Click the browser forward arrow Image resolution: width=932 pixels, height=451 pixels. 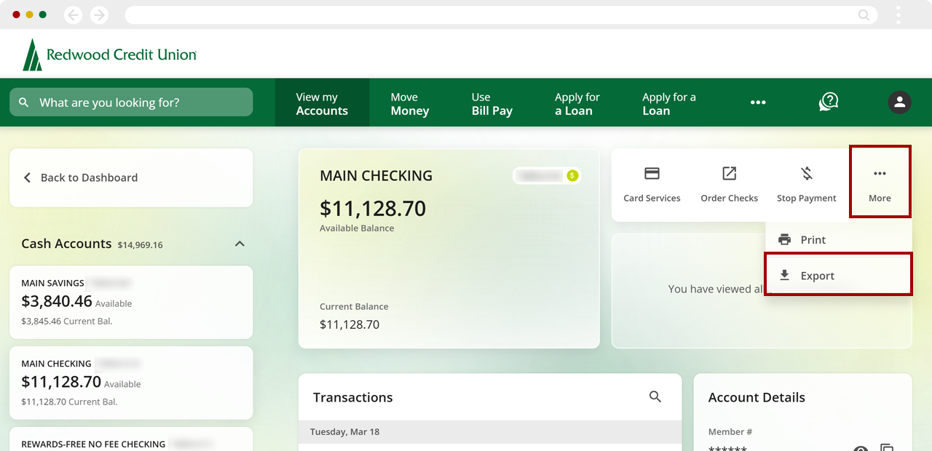tap(99, 15)
